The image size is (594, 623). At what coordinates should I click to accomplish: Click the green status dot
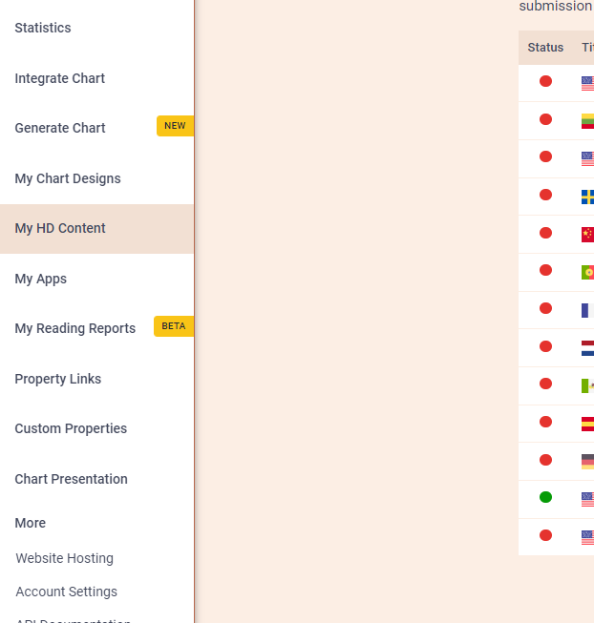pyautogui.click(x=545, y=497)
